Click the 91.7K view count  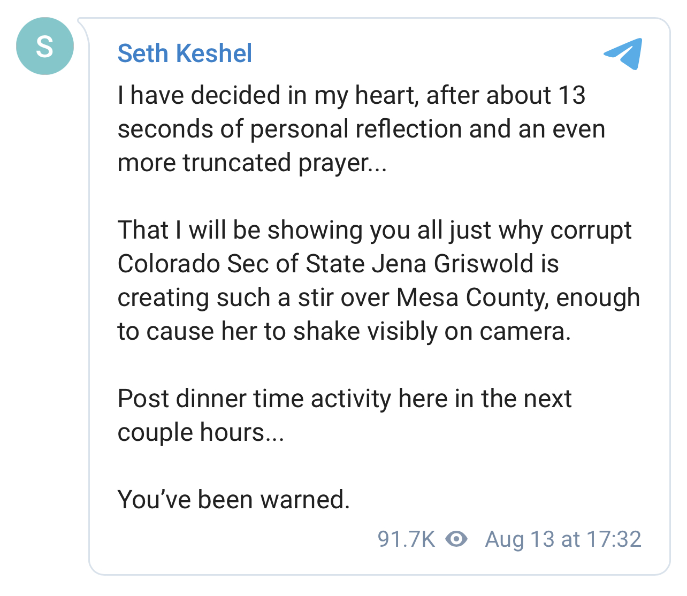click(x=407, y=539)
